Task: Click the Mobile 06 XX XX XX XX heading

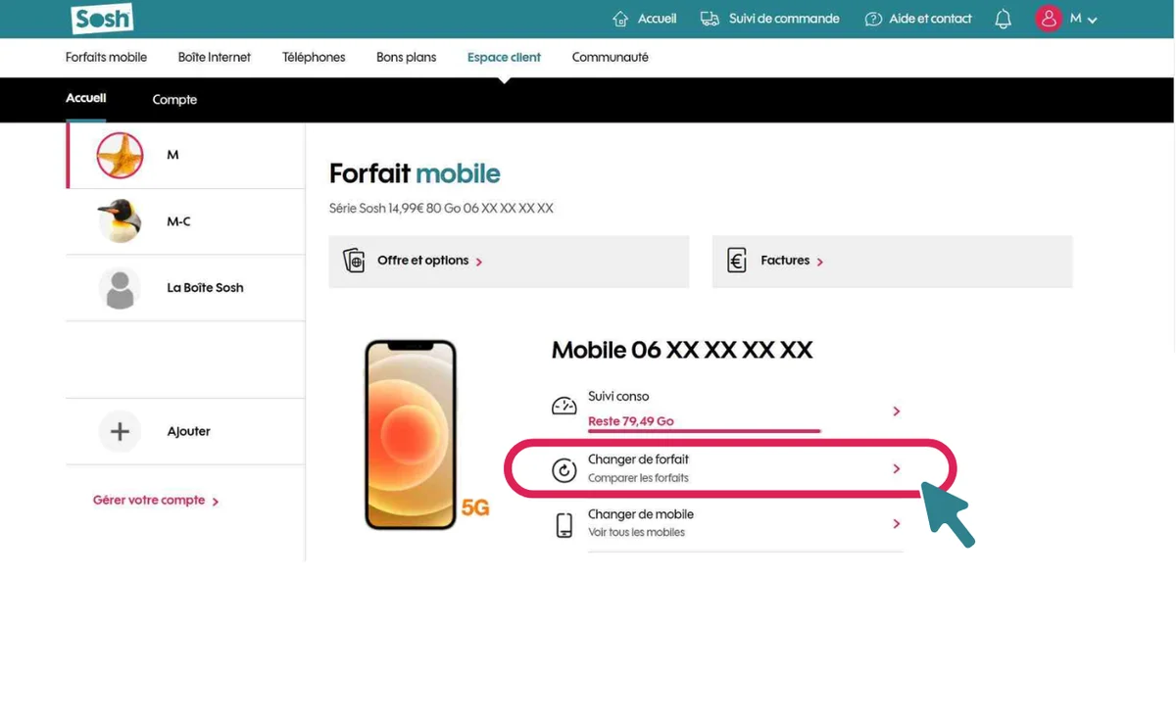Action: [x=682, y=350]
